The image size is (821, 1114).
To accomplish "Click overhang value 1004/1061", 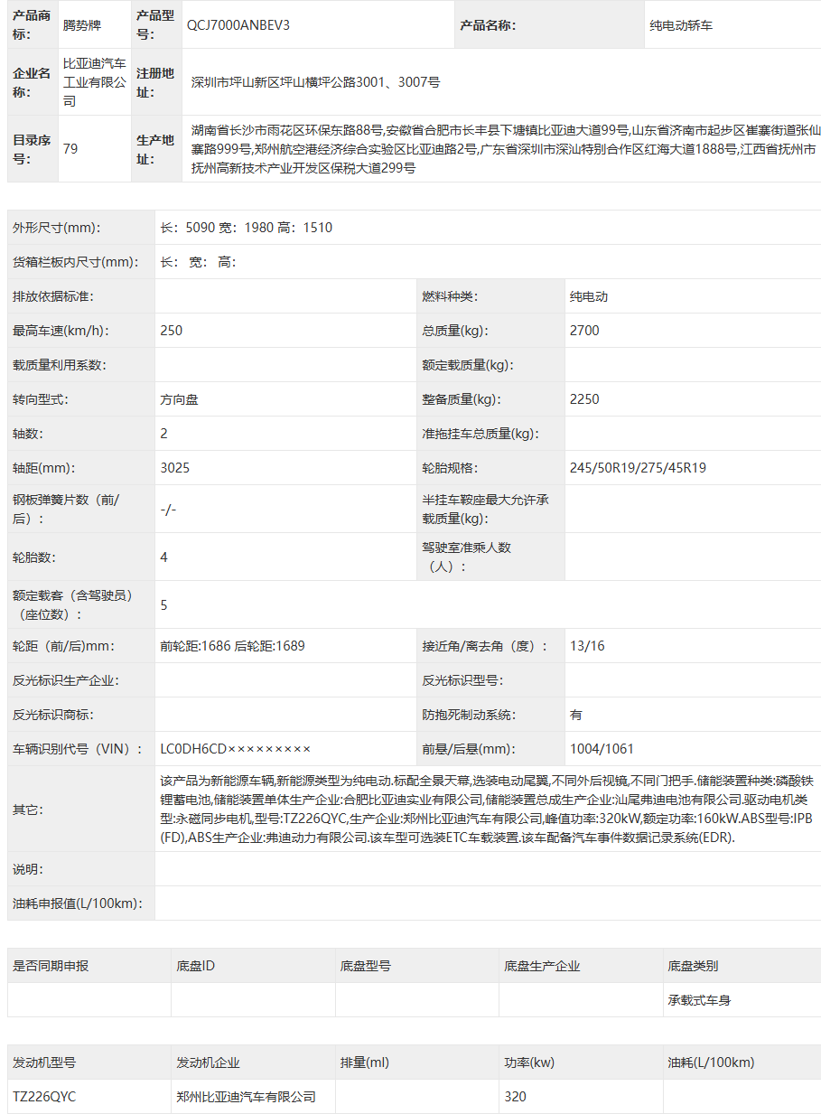I will point(602,749).
